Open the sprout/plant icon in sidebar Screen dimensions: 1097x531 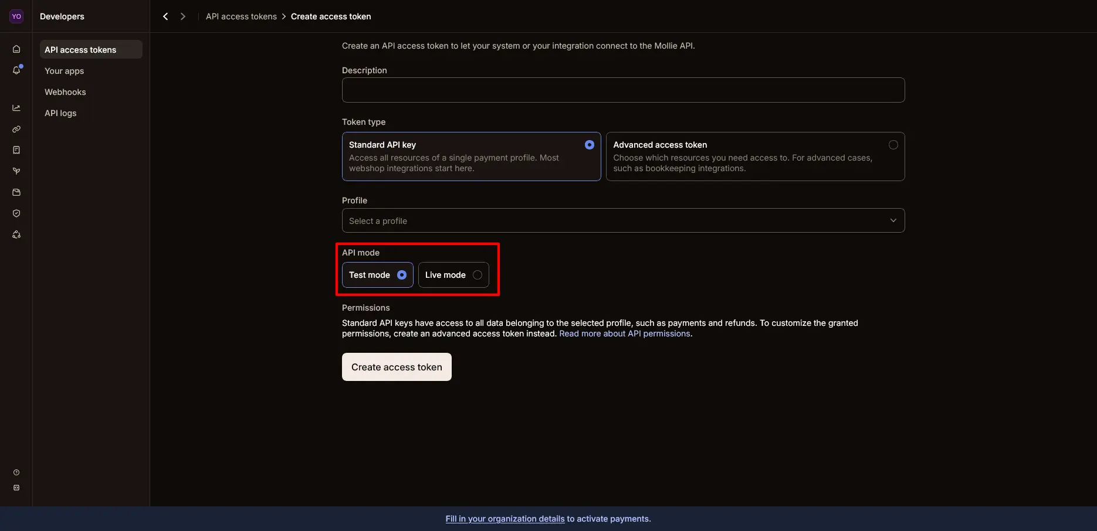coord(16,171)
